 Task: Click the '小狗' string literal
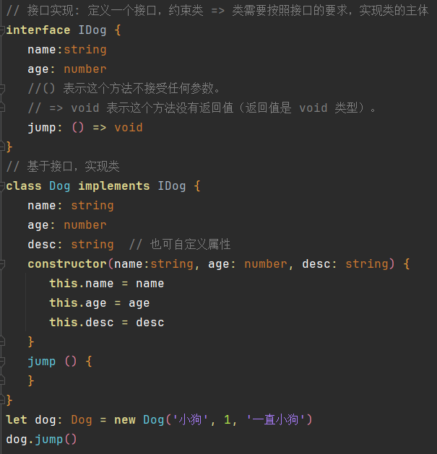[190, 419]
